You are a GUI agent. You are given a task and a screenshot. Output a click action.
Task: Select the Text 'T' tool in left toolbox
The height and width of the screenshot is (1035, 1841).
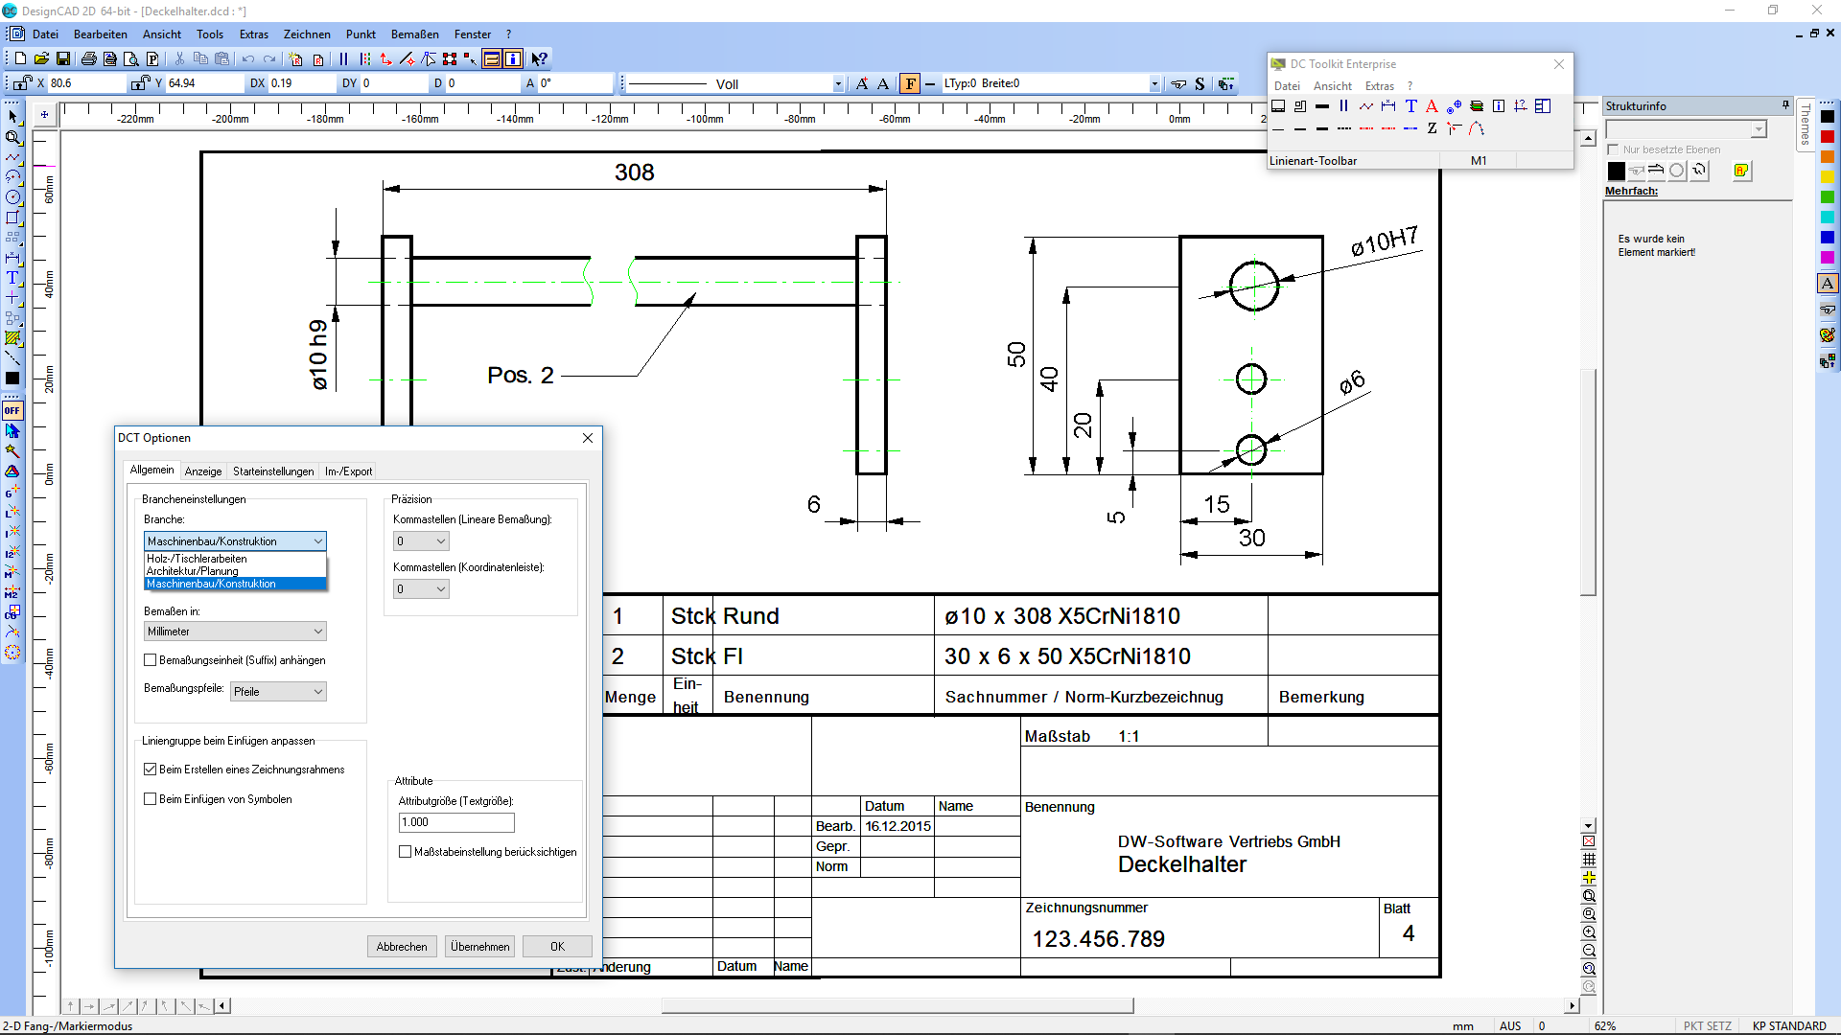tap(12, 278)
